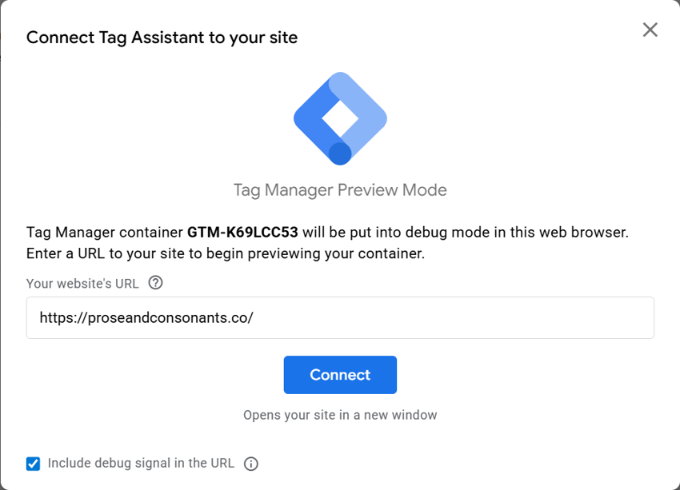Click the proseandconsonants.co URL text in the field
Image resolution: width=680 pixels, height=490 pixels.
(146, 317)
